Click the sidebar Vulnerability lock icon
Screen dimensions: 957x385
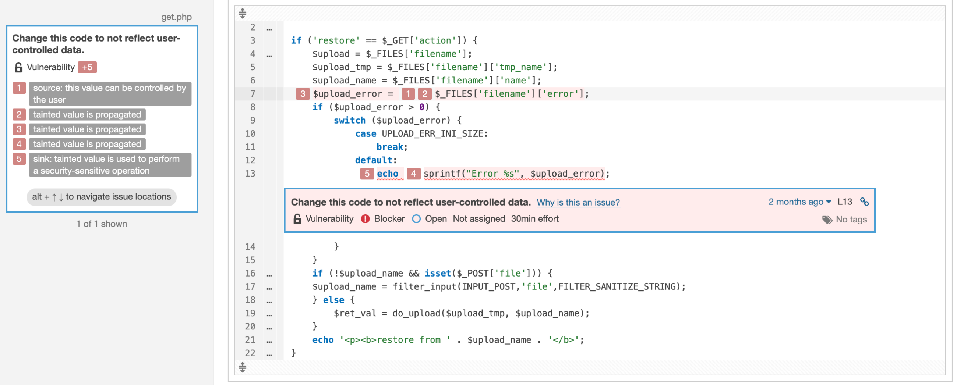pyautogui.click(x=18, y=67)
